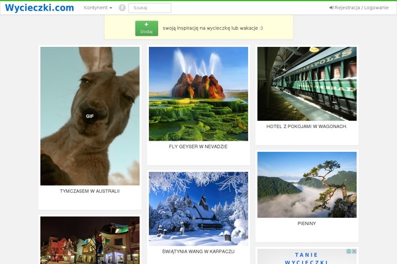
Task: Open the 'Tymczasem w Australii' title
Action: click(90, 191)
